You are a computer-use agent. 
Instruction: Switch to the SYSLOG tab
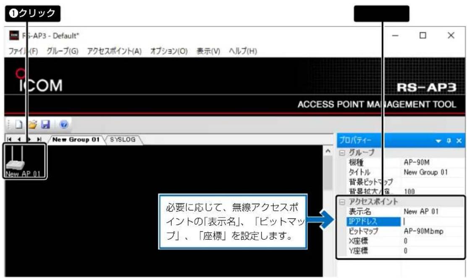pyautogui.click(x=123, y=139)
